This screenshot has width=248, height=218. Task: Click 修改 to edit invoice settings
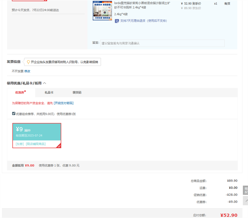click(27, 71)
